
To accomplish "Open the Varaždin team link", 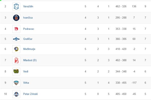I will (28, 6).
